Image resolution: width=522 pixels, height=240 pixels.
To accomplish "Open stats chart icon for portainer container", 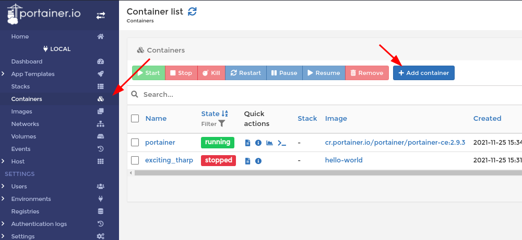I will [x=270, y=143].
